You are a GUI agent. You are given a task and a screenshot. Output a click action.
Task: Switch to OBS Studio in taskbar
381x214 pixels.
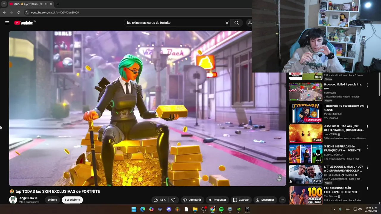point(204,209)
